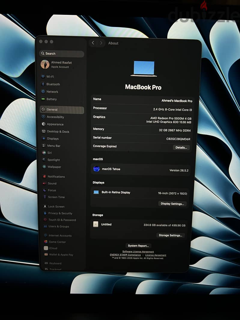Click processor value 2.4 GHz 8-Core Intel Core i9

(172, 110)
